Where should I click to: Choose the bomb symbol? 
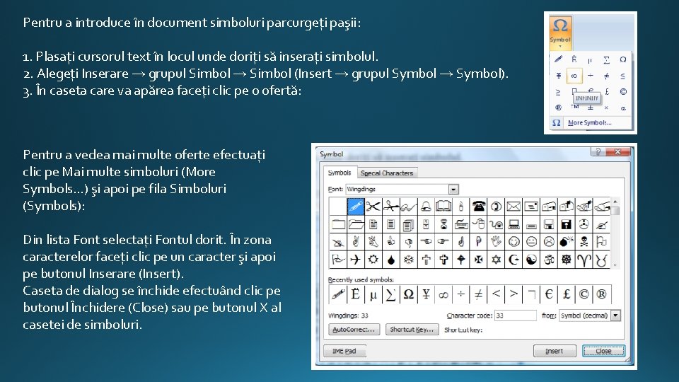567,242
